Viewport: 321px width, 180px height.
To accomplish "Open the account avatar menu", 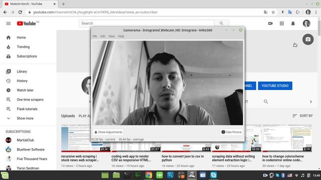I will tap(306, 23).
